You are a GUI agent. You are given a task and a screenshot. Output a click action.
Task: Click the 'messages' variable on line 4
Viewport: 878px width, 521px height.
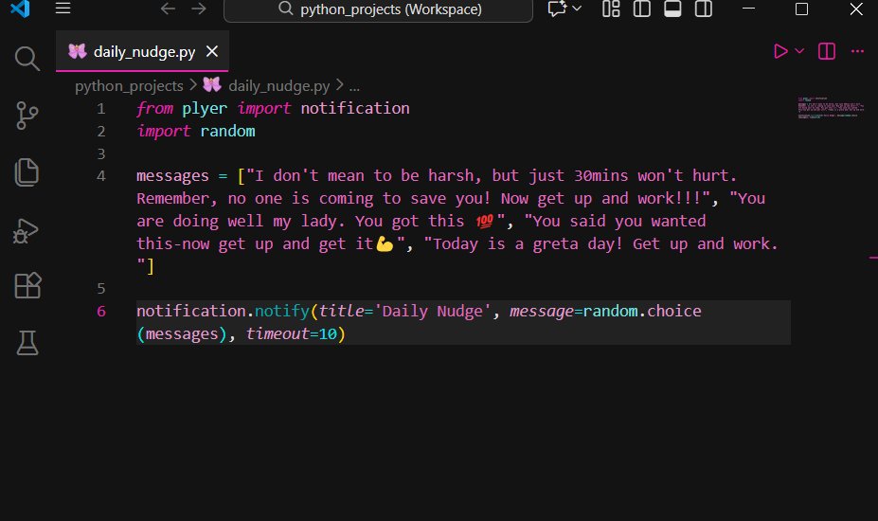172,176
